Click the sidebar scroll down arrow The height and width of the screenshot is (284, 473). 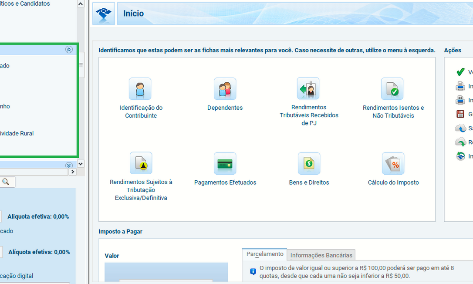[x=81, y=164]
